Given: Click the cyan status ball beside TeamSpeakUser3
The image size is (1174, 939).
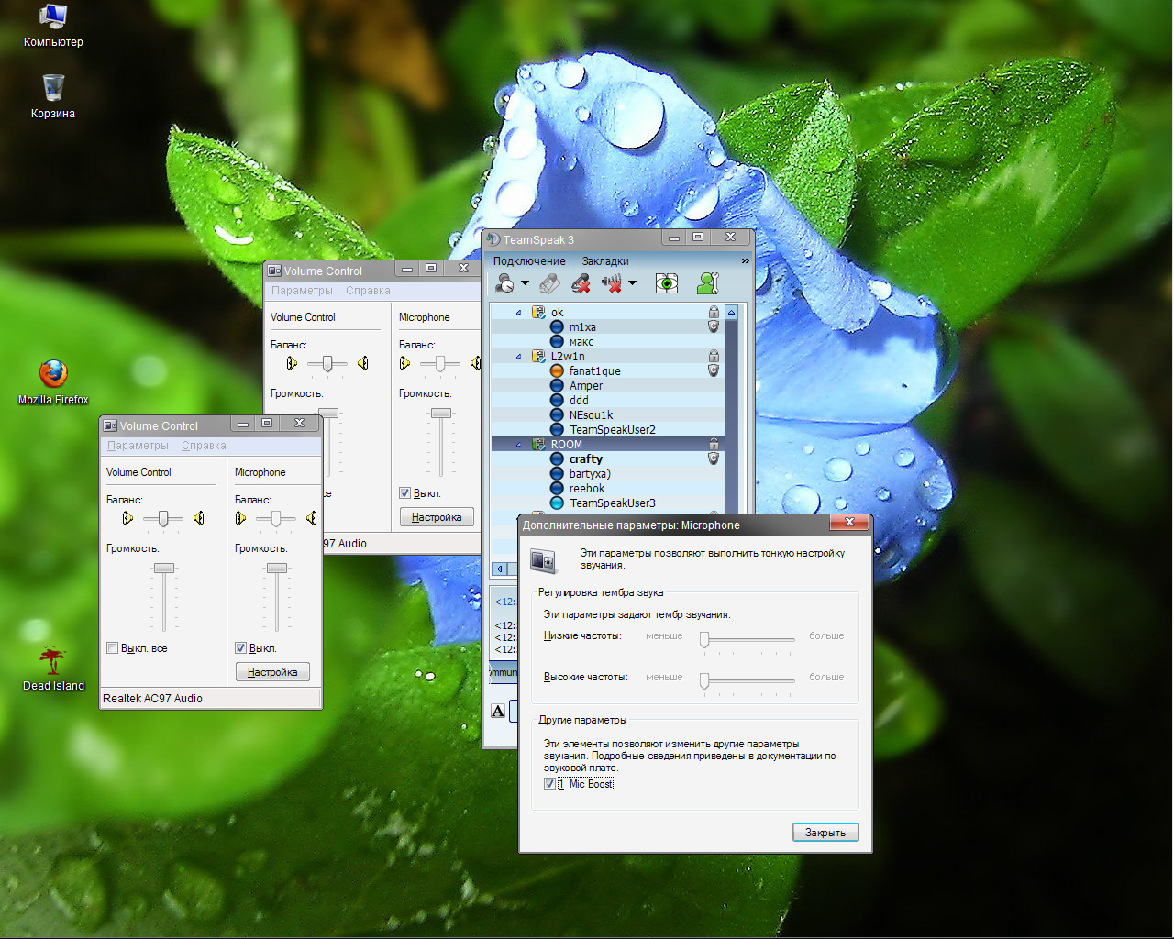Looking at the screenshot, I should 557,503.
